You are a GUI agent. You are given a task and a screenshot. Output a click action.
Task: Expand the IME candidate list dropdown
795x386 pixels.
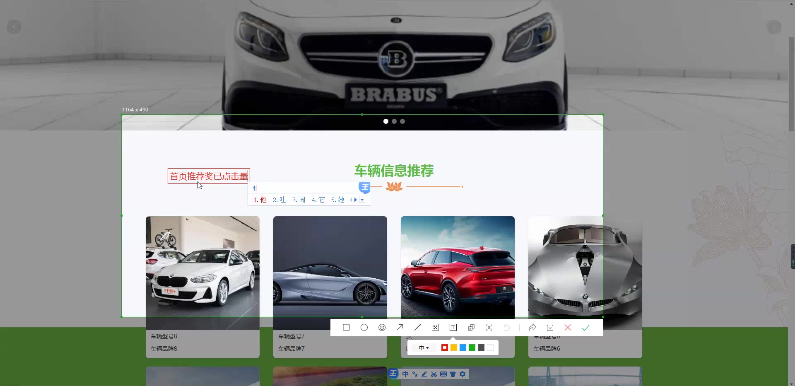pyautogui.click(x=362, y=200)
